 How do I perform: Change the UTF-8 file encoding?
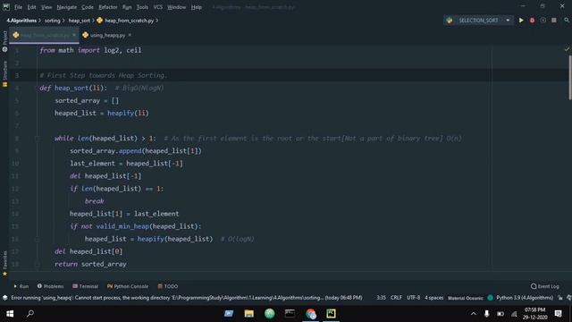(x=413, y=298)
